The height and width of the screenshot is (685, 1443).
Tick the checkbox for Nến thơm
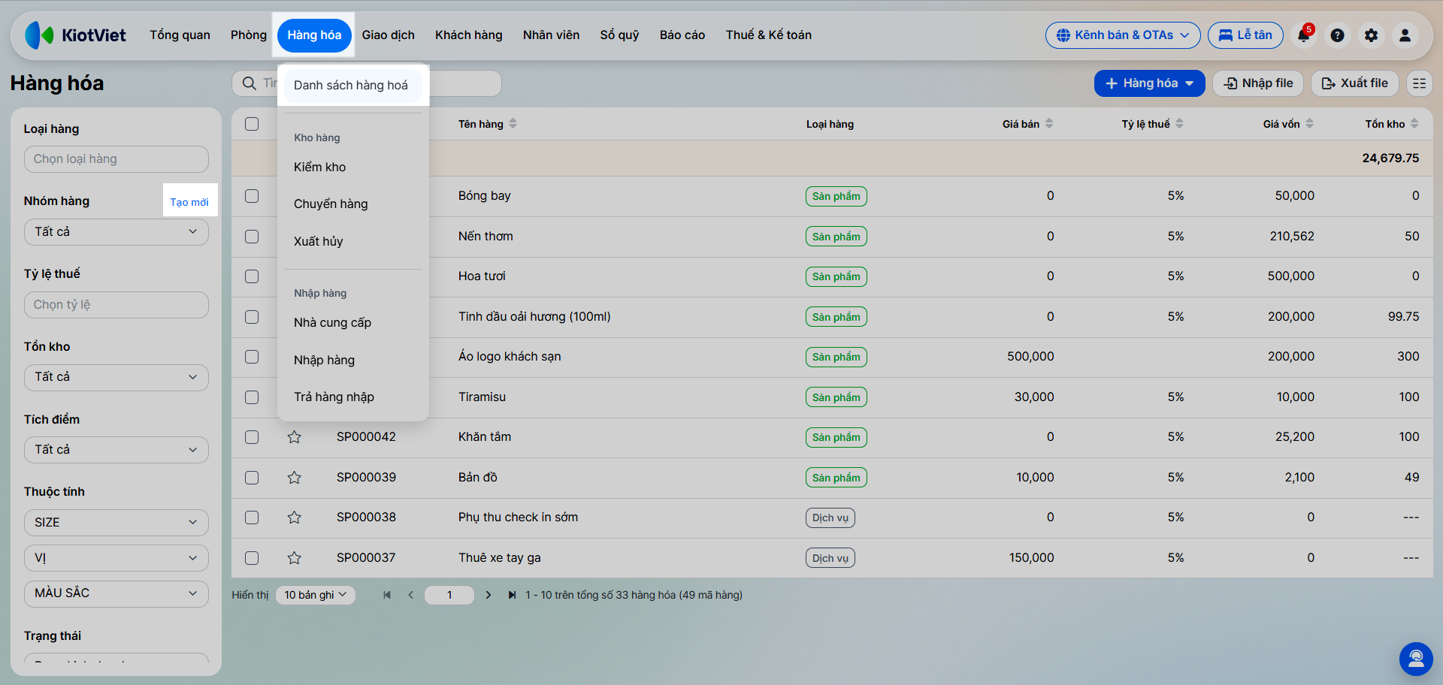(252, 237)
